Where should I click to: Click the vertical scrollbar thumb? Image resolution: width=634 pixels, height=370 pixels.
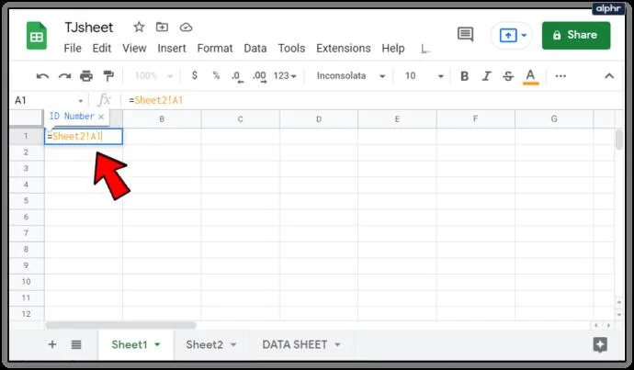pos(619,140)
